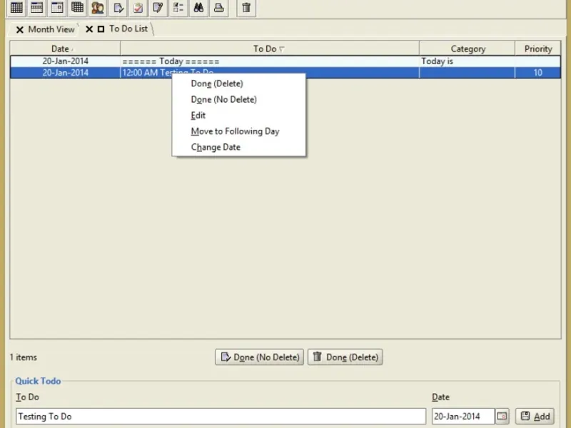Click the Add button in Quick Todo
This screenshot has height=428, width=571.
point(535,416)
